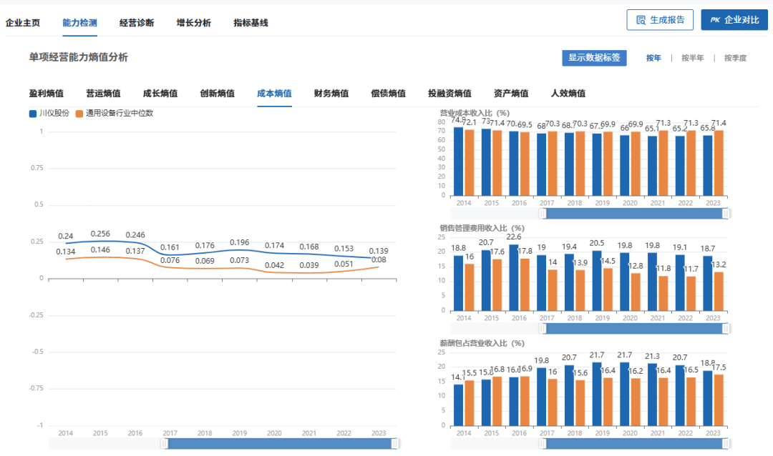This screenshot has height=456, width=773.
Task: Toggle 显示数据标签 button
Action: (x=594, y=58)
